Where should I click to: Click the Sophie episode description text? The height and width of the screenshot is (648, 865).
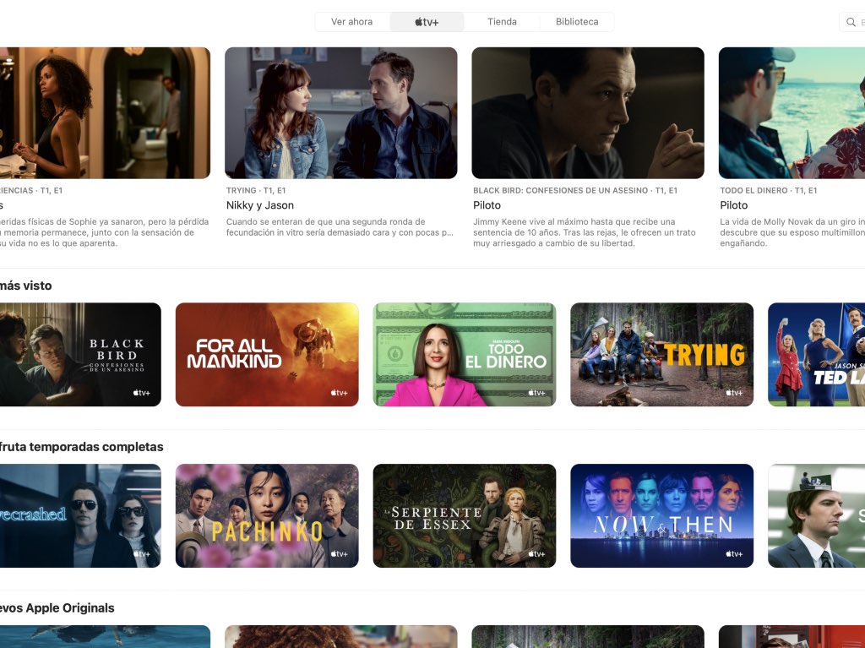(x=104, y=232)
